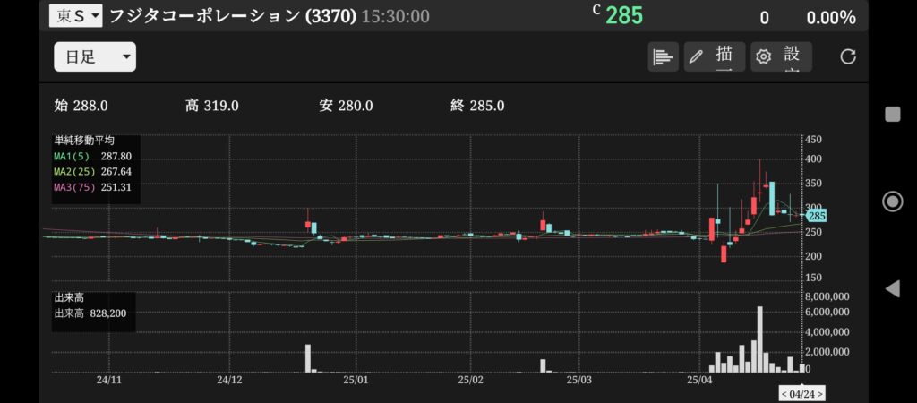Screen dimensions: 917x403
Task: Open the drawing pencil tool
Action: 714,56
